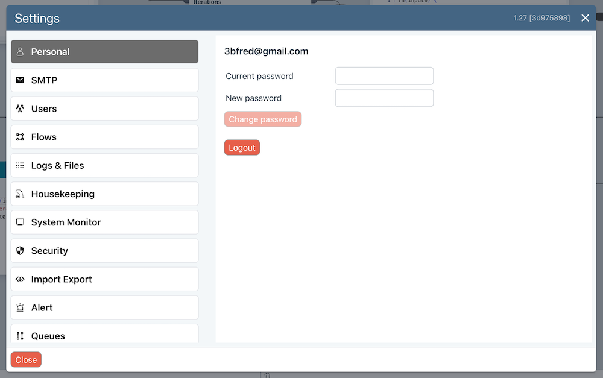Image resolution: width=603 pixels, height=378 pixels.
Task: Click the SMTP envelope icon
Action: pyautogui.click(x=20, y=80)
